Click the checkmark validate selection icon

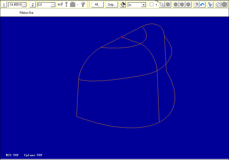210,4
